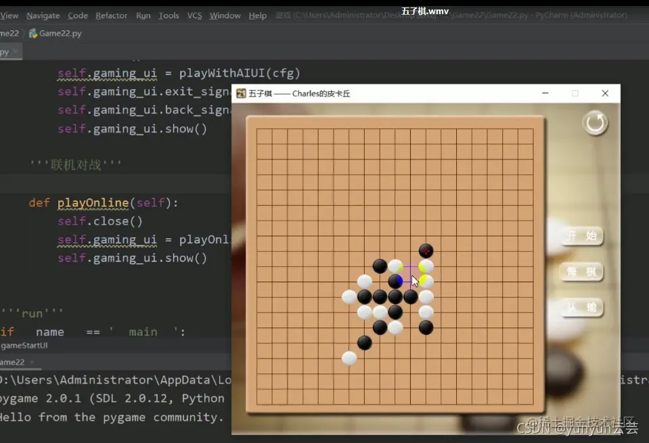Open the Refactor menu
The width and height of the screenshot is (649, 443).
click(112, 16)
